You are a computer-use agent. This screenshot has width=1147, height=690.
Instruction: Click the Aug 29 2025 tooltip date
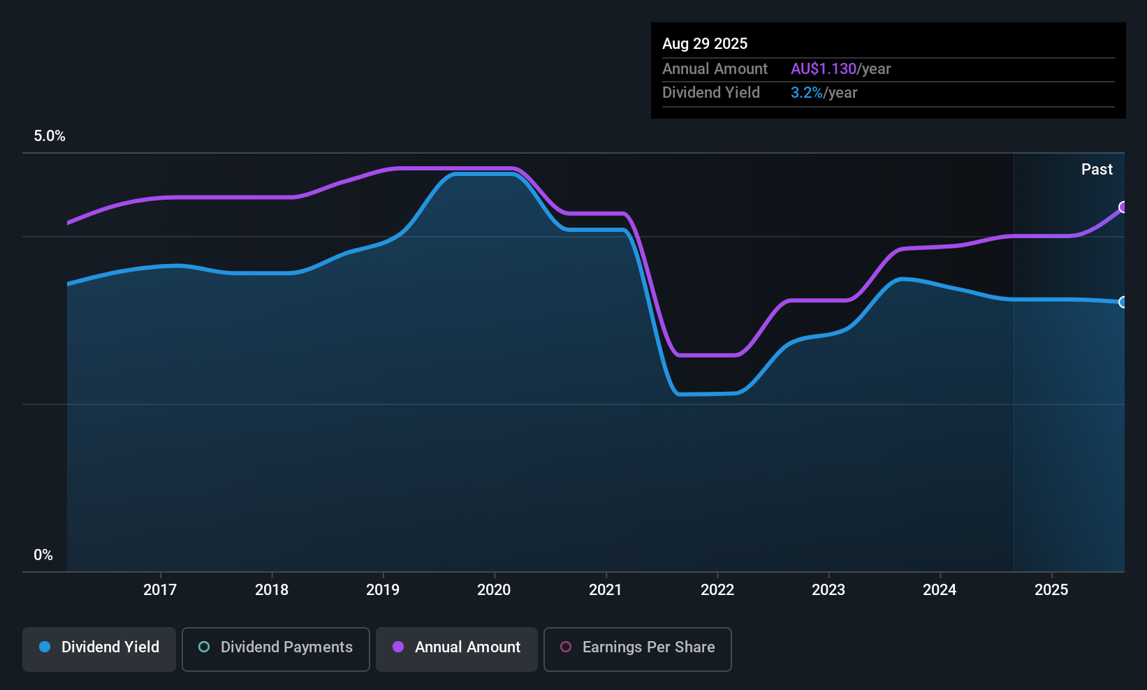705,44
